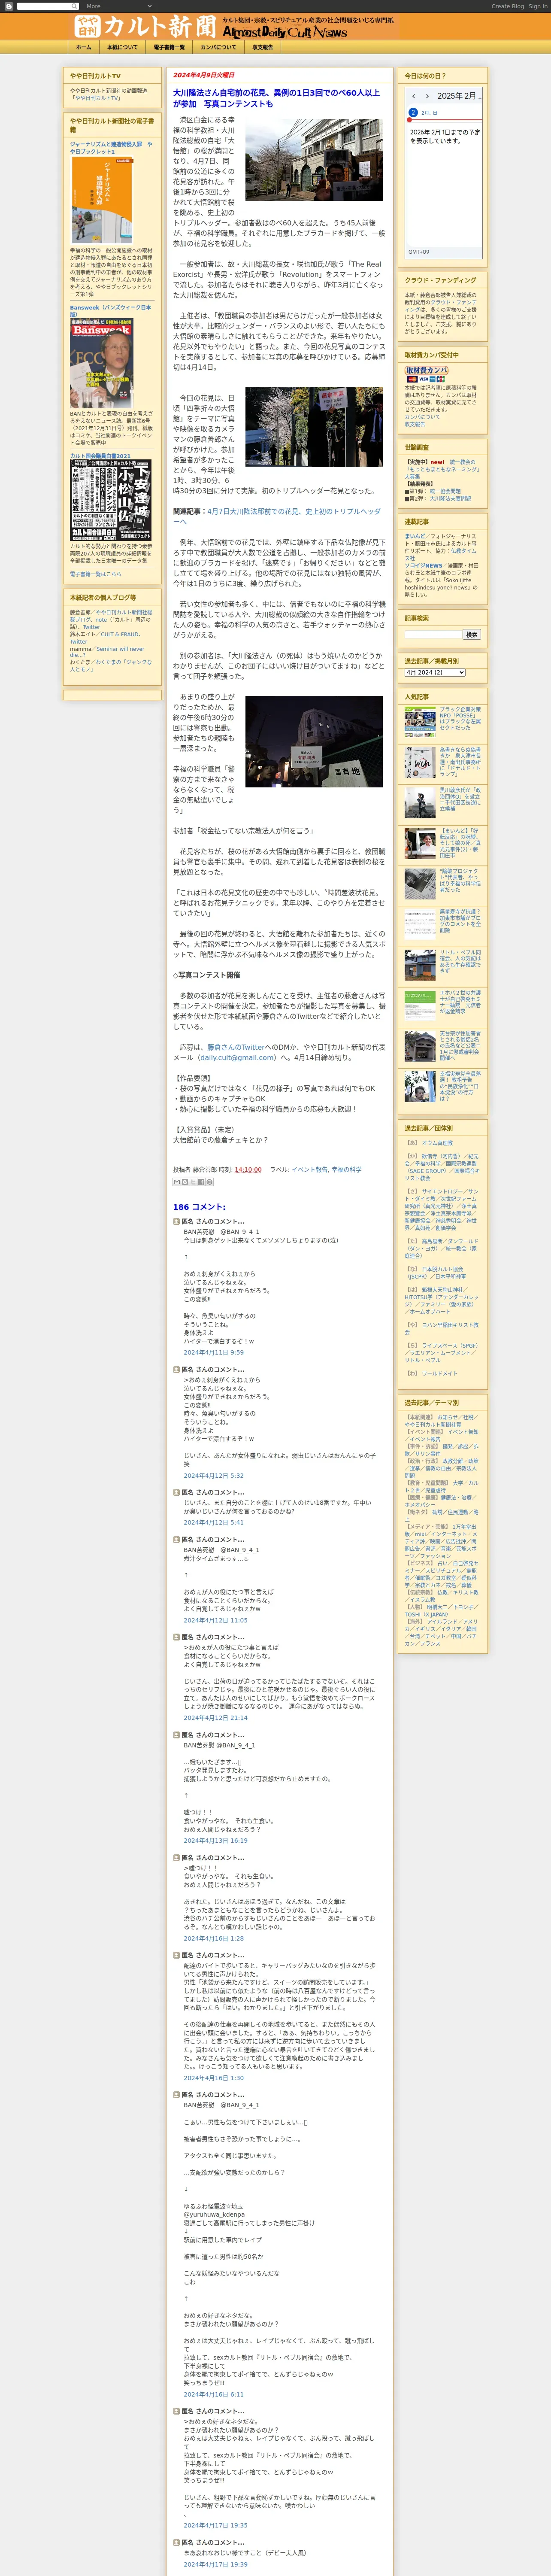Screen dimensions: 551x2576
Task: Open the post title 大川隆法さん自宅前の花見 link
Action: pyautogui.click(x=276, y=98)
